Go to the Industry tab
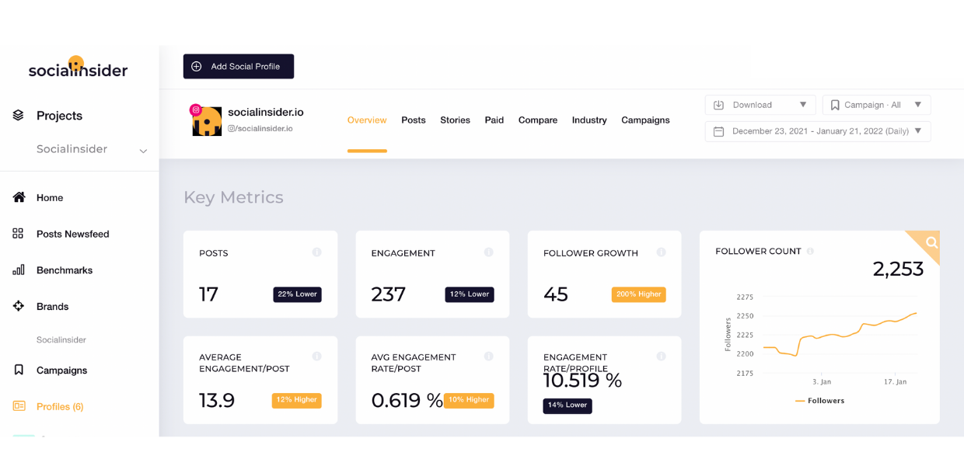 (589, 120)
